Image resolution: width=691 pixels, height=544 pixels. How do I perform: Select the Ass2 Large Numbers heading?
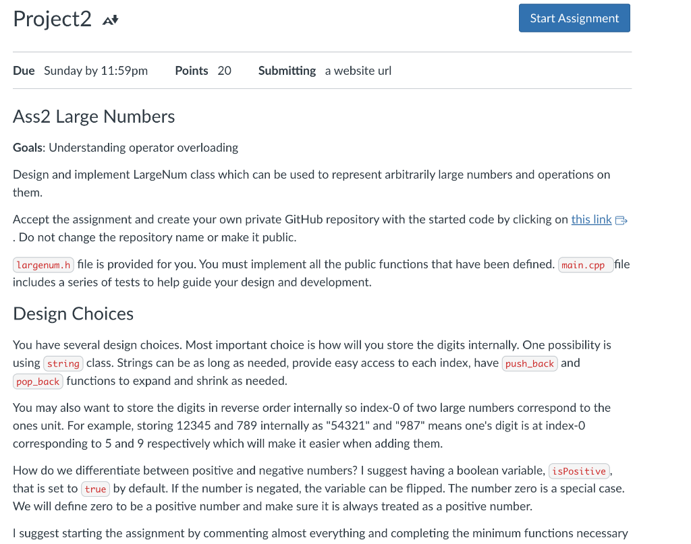click(94, 117)
